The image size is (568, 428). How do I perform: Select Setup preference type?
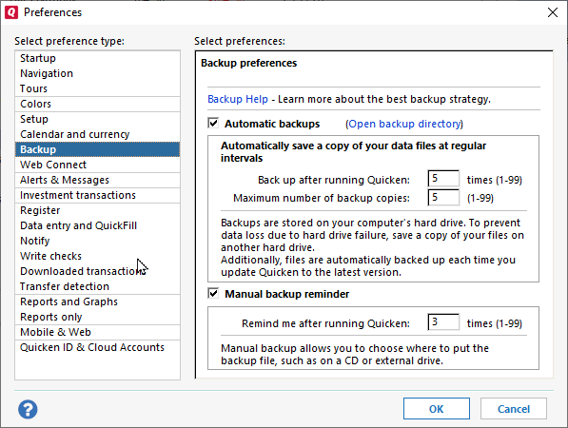(x=97, y=119)
